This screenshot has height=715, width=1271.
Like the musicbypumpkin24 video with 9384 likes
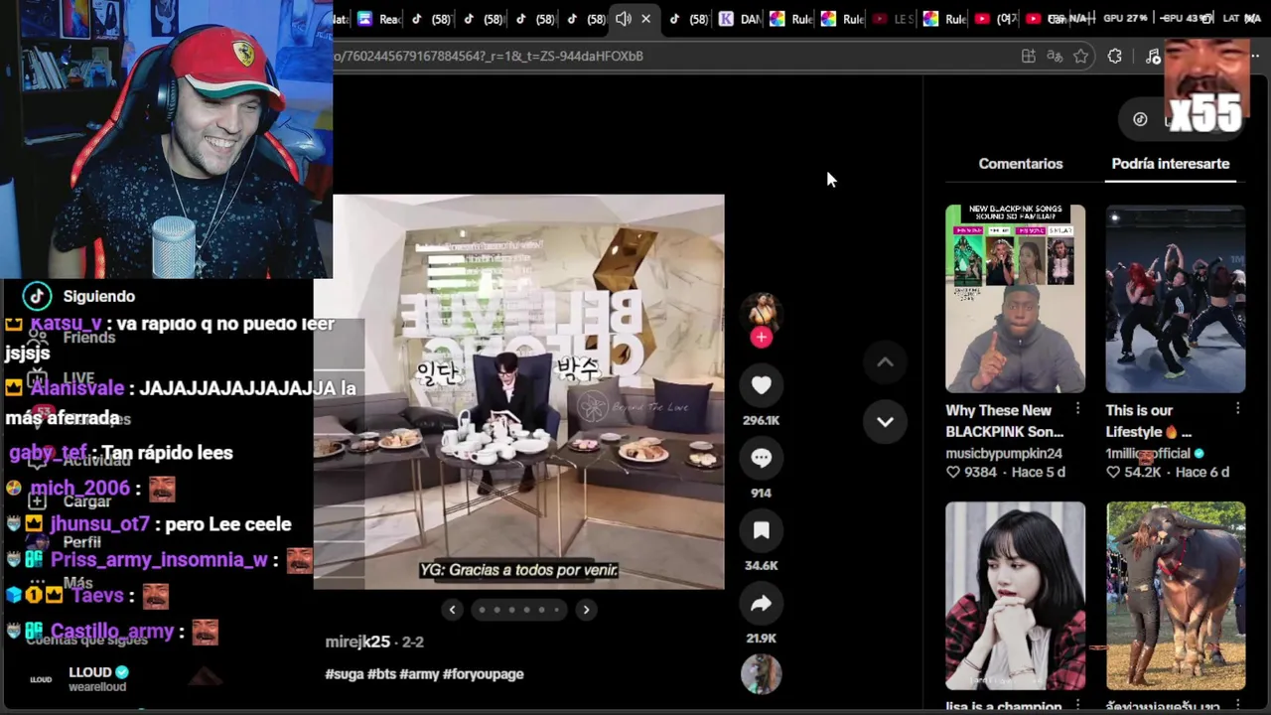953,473
